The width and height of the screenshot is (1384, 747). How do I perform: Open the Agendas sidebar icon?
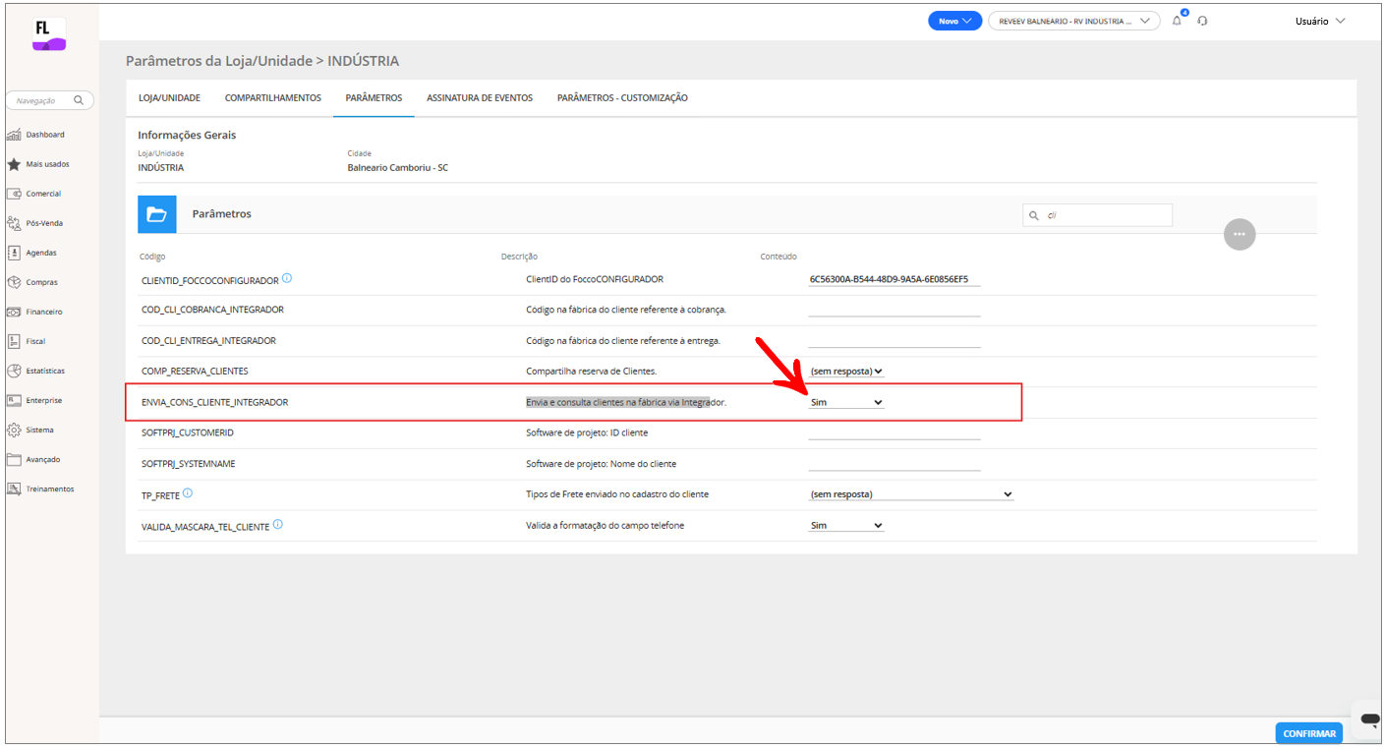click(15, 253)
